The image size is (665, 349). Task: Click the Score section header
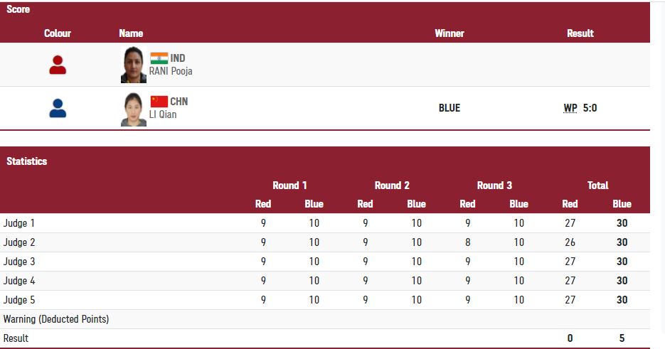[18, 10]
